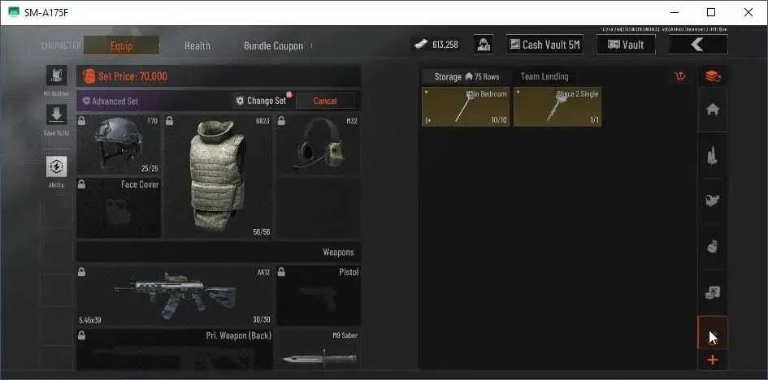Screen dimensions: 768x380
Task: Click the lock icon on F70 helmet
Action: coord(82,120)
